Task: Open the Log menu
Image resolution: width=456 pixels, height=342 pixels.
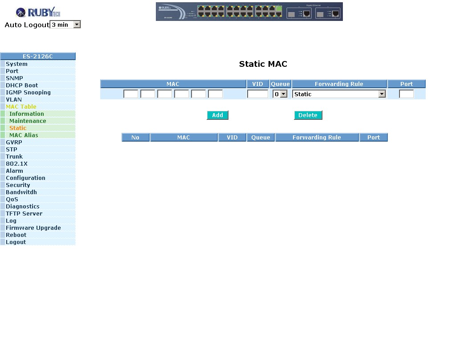Action: tap(38, 221)
